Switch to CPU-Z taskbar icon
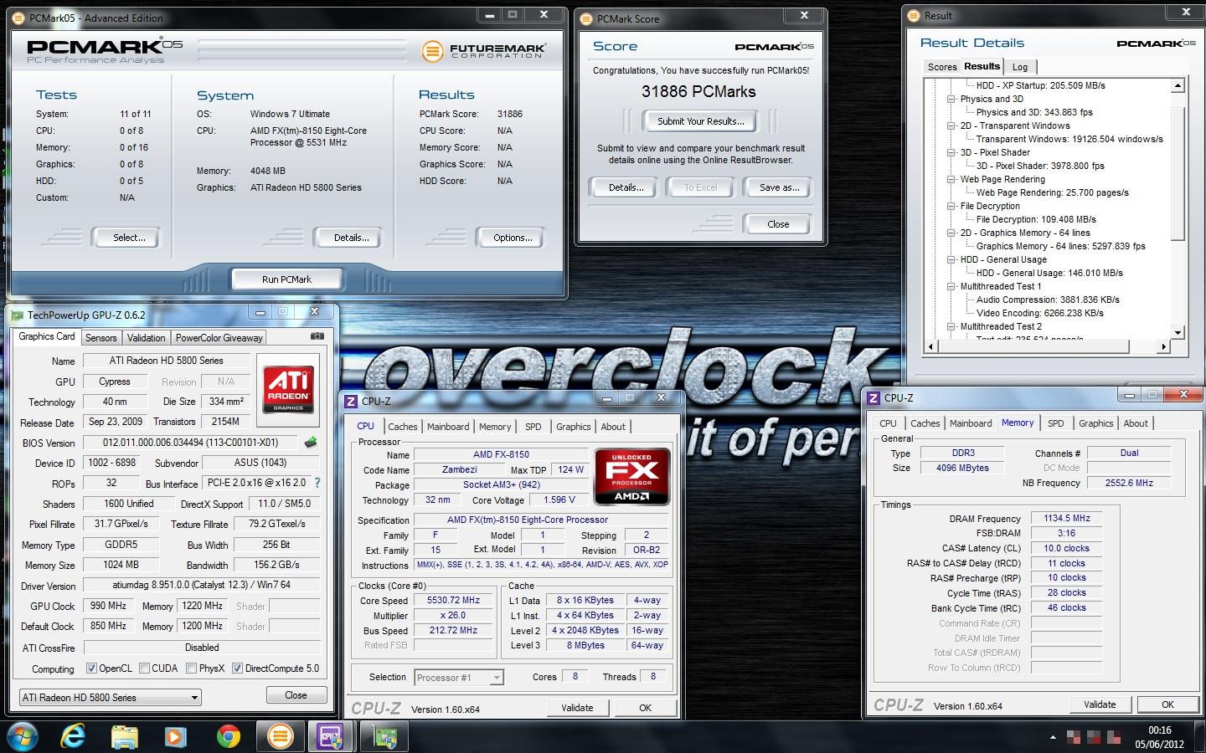This screenshot has width=1206, height=753. [332, 736]
